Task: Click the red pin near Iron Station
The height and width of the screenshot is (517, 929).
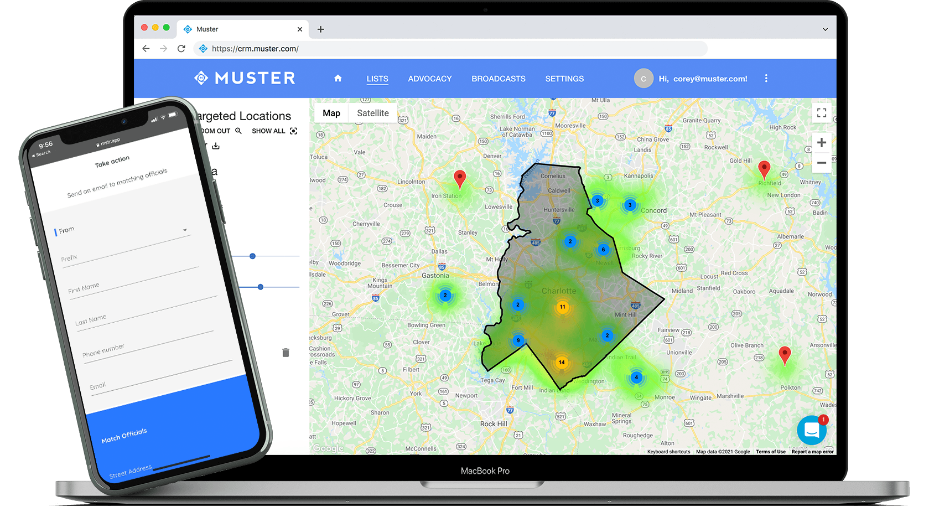Action: (460, 179)
